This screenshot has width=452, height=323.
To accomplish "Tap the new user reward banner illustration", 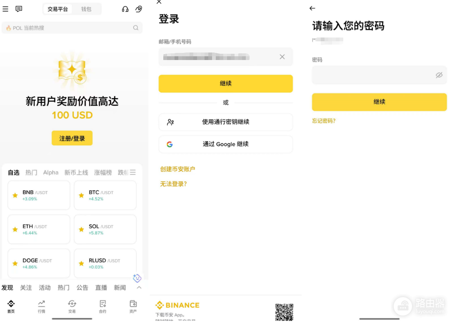I will [x=72, y=71].
